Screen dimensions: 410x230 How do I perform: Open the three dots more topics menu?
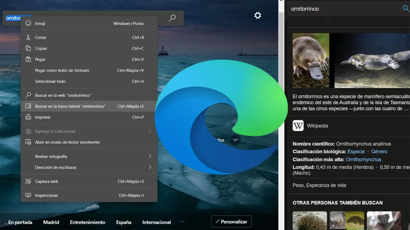click(182, 222)
